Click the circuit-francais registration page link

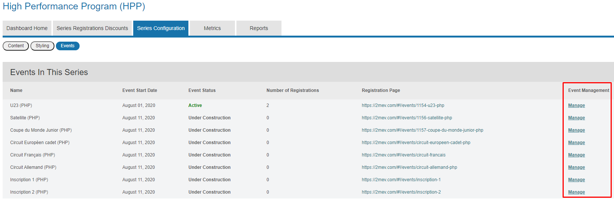pyautogui.click(x=403, y=155)
